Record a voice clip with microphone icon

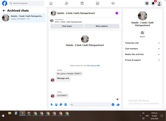tap(51, 104)
